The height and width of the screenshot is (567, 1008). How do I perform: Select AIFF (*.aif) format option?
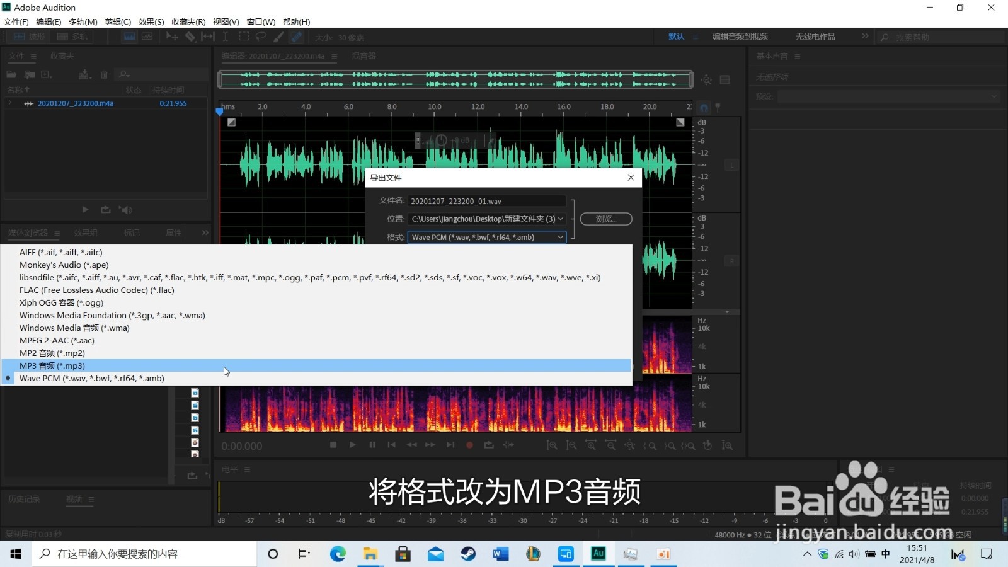(x=316, y=252)
